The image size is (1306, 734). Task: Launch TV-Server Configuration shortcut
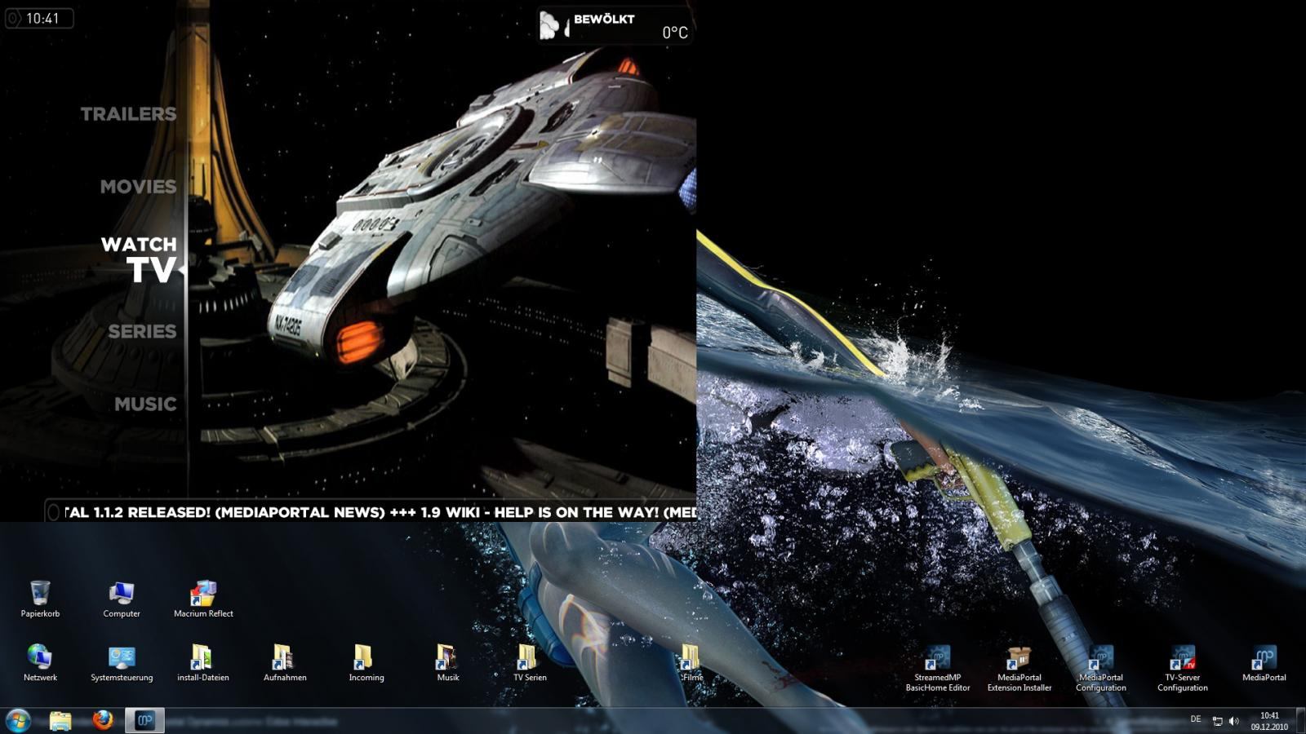click(x=1183, y=668)
